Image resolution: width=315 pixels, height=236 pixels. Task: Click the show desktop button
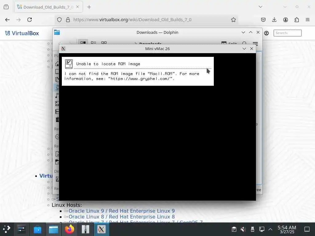pyautogui.click(x=307, y=229)
